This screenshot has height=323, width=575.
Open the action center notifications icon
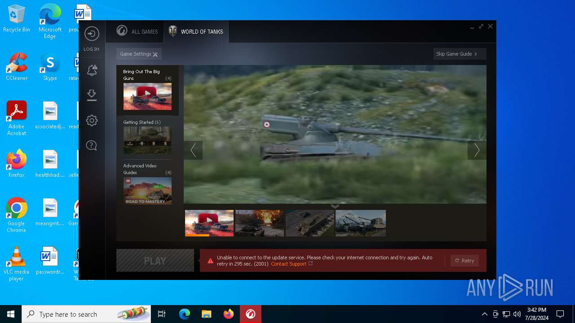point(560,314)
